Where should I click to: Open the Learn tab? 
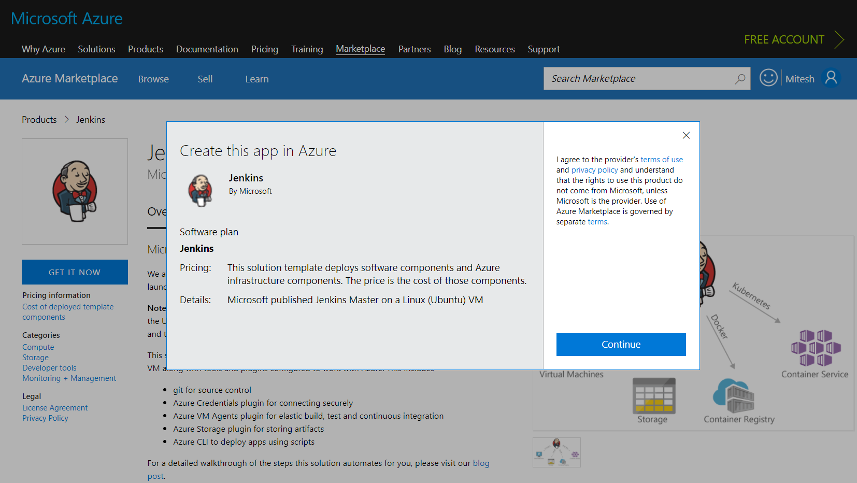pos(257,79)
